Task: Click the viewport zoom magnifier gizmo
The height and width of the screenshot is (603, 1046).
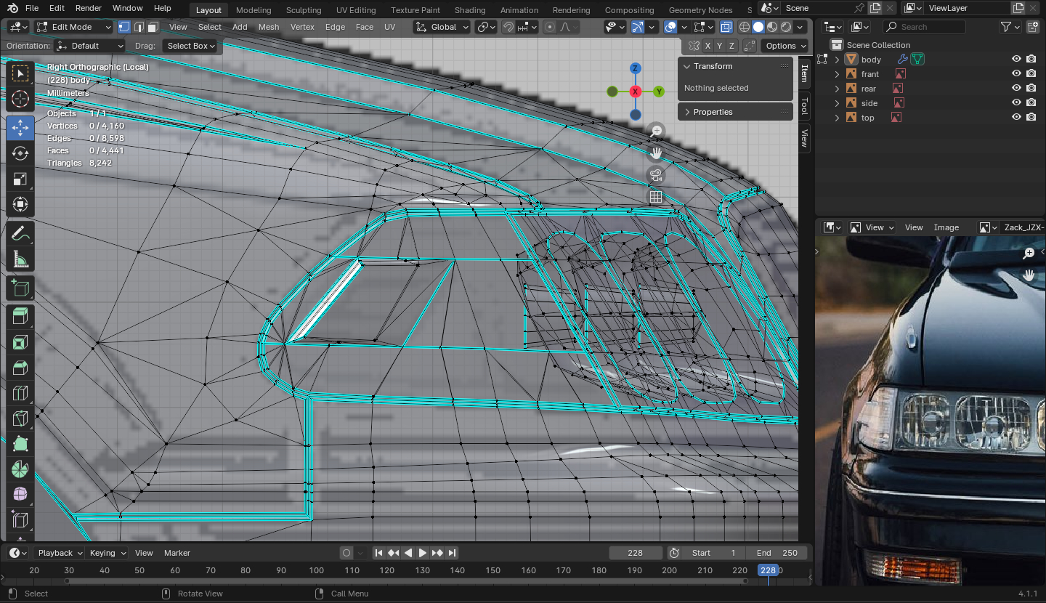Action: [656, 131]
